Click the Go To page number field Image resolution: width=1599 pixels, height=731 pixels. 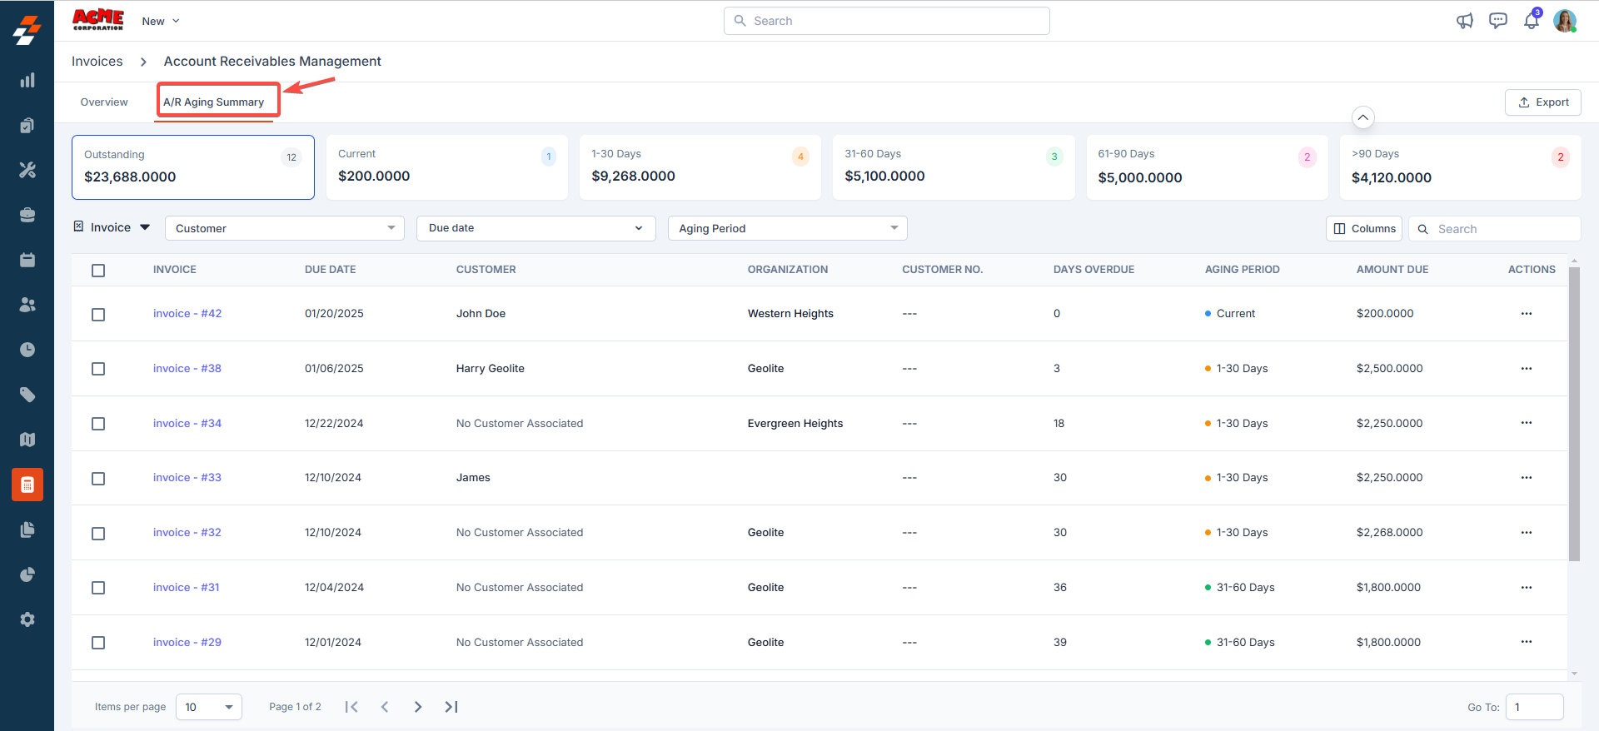[1535, 707]
